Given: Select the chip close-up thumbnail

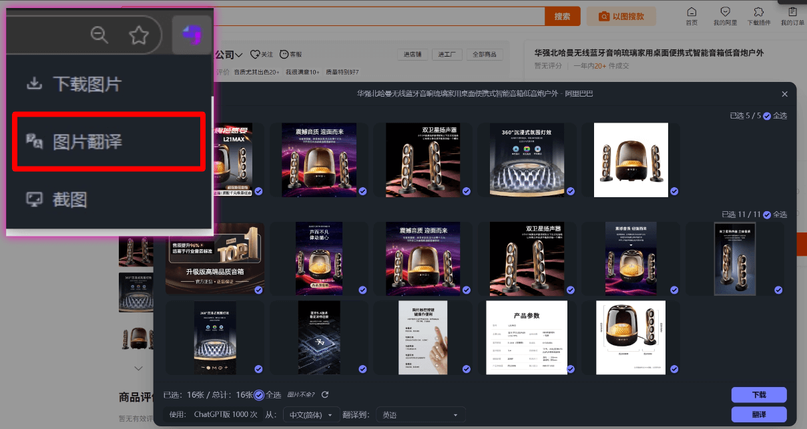Looking at the screenshot, I should coord(319,338).
